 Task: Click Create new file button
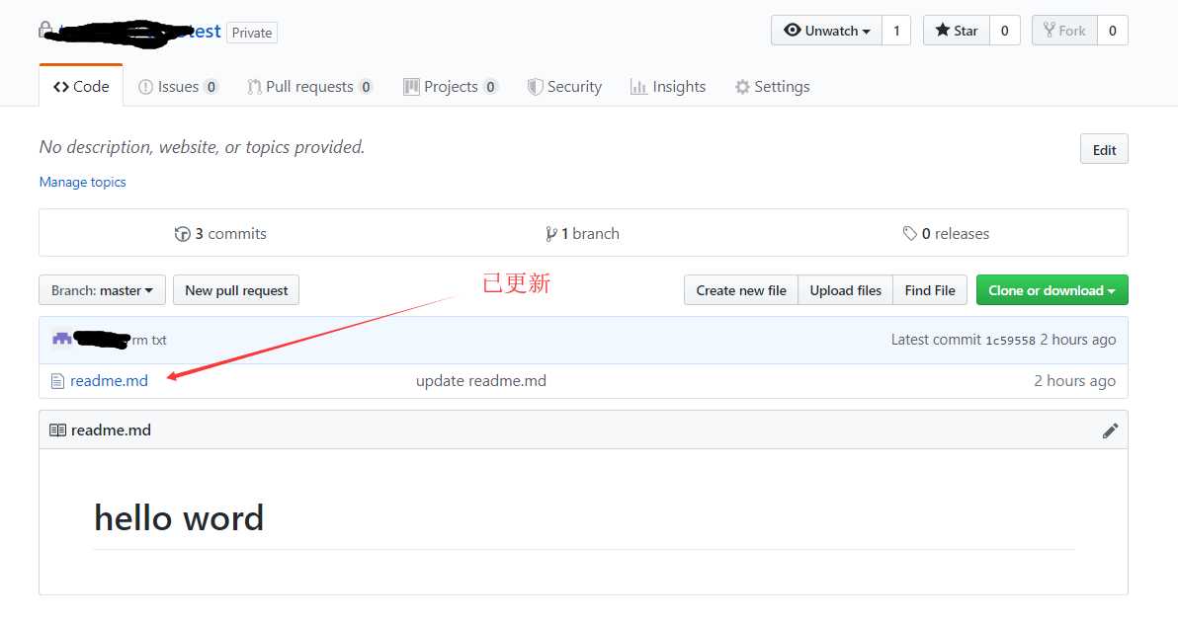click(x=741, y=290)
